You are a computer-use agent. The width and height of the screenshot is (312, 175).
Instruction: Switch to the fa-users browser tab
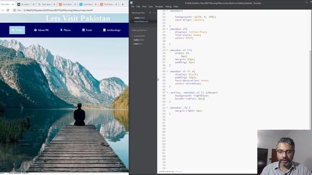point(25,4)
